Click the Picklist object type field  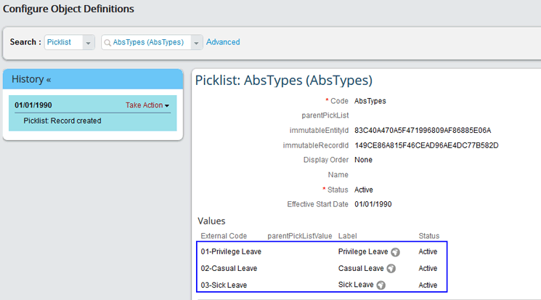pos(63,42)
